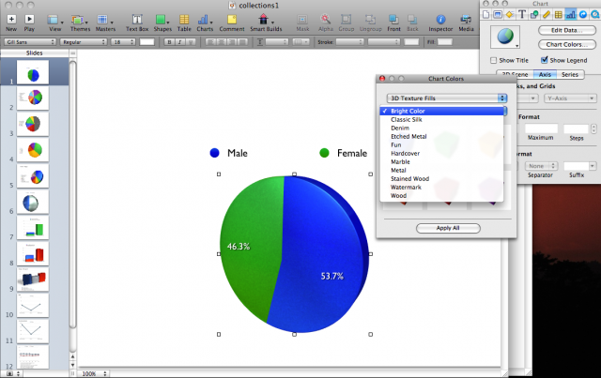Viewport: 601px width, 378px height.
Task: Insert a Text Box
Action: [x=137, y=23]
